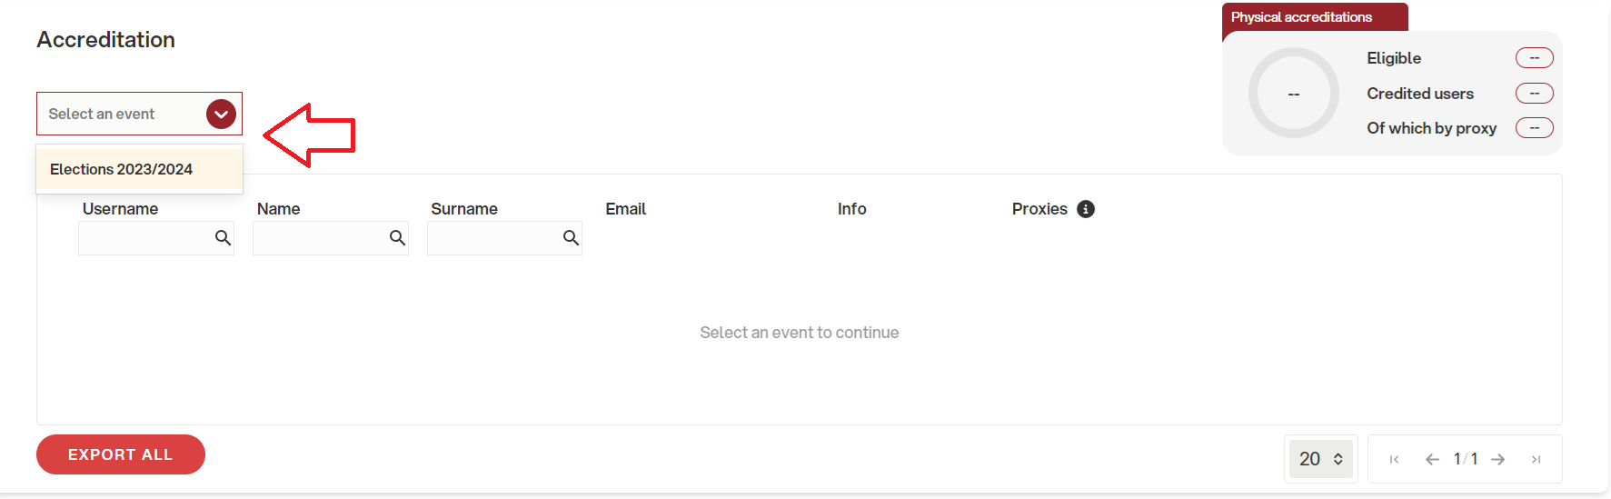Focus the Name filter field

(331, 238)
